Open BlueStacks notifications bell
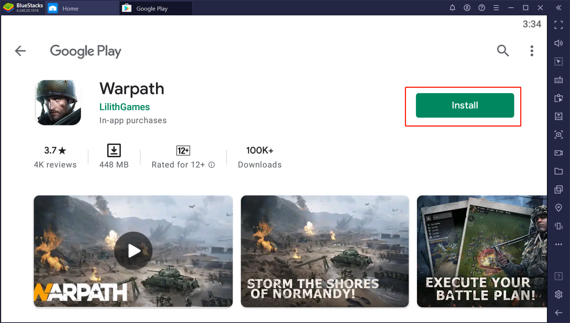 (x=452, y=8)
